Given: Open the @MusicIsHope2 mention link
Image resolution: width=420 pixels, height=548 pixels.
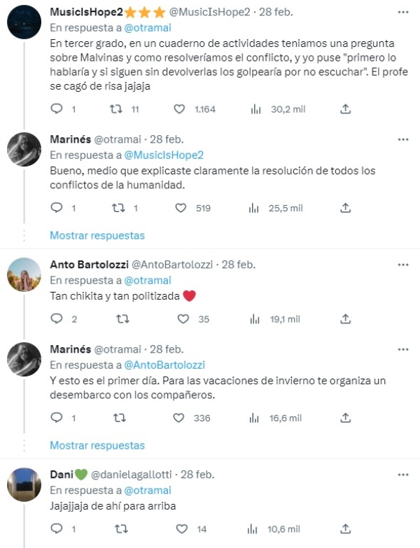Looking at the screenshot, I should (x=164, y=155).
